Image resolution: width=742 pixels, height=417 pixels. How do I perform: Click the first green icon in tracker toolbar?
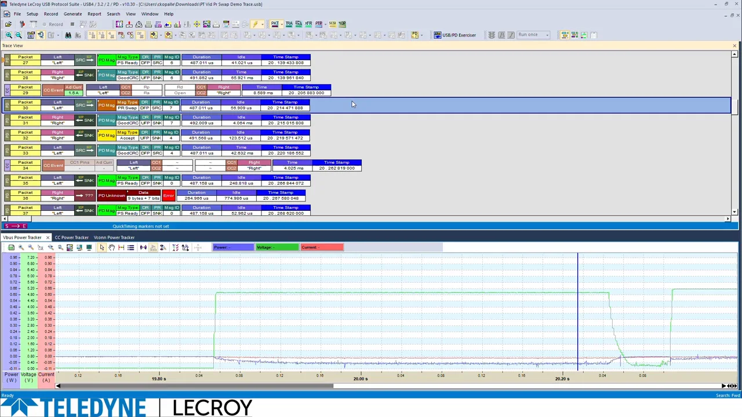(x=11, y=248)
